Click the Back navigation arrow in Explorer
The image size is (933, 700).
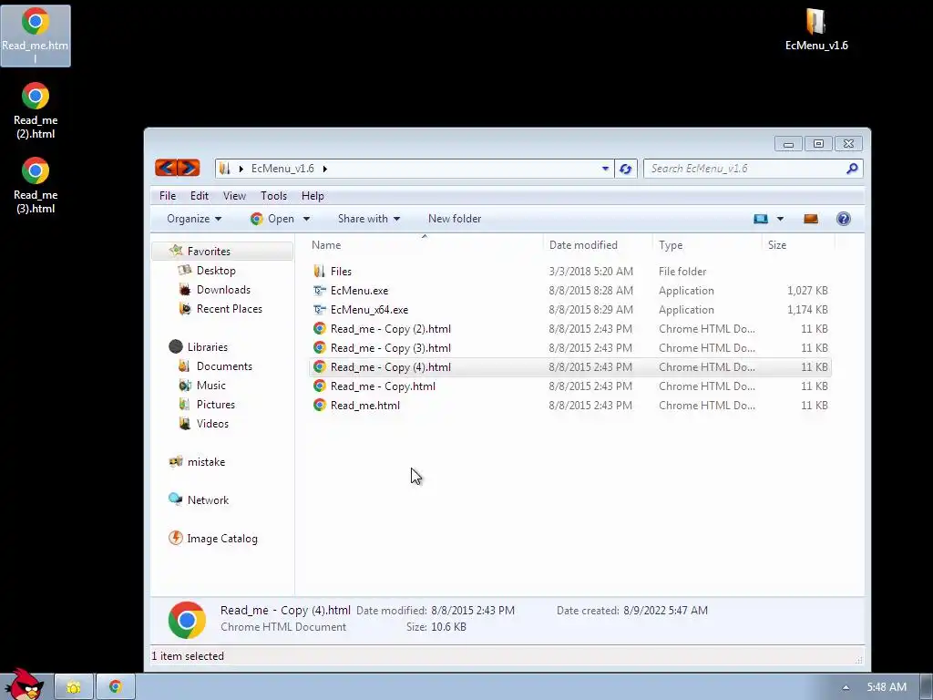pyautogui.click(x=167, y=168)
